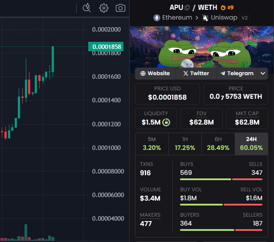The image size is (274, 242).
Task: Click the BUYS 569 value
Action: (186, 173)
